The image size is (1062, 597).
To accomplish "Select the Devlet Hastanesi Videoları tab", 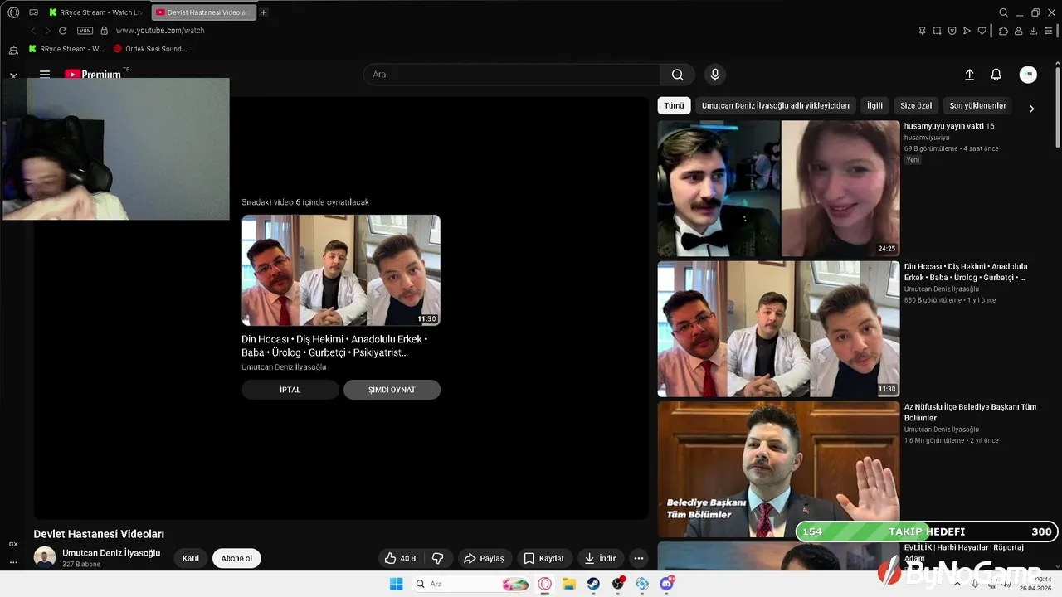I will pyautogui.click(x=204, y=12).
